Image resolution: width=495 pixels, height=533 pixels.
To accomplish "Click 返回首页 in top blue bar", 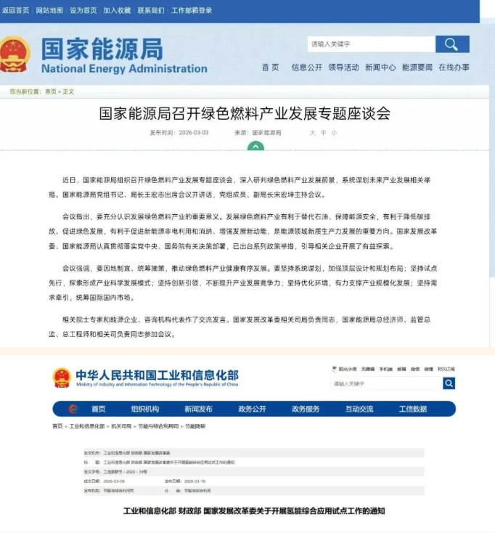I will [16, 11].
